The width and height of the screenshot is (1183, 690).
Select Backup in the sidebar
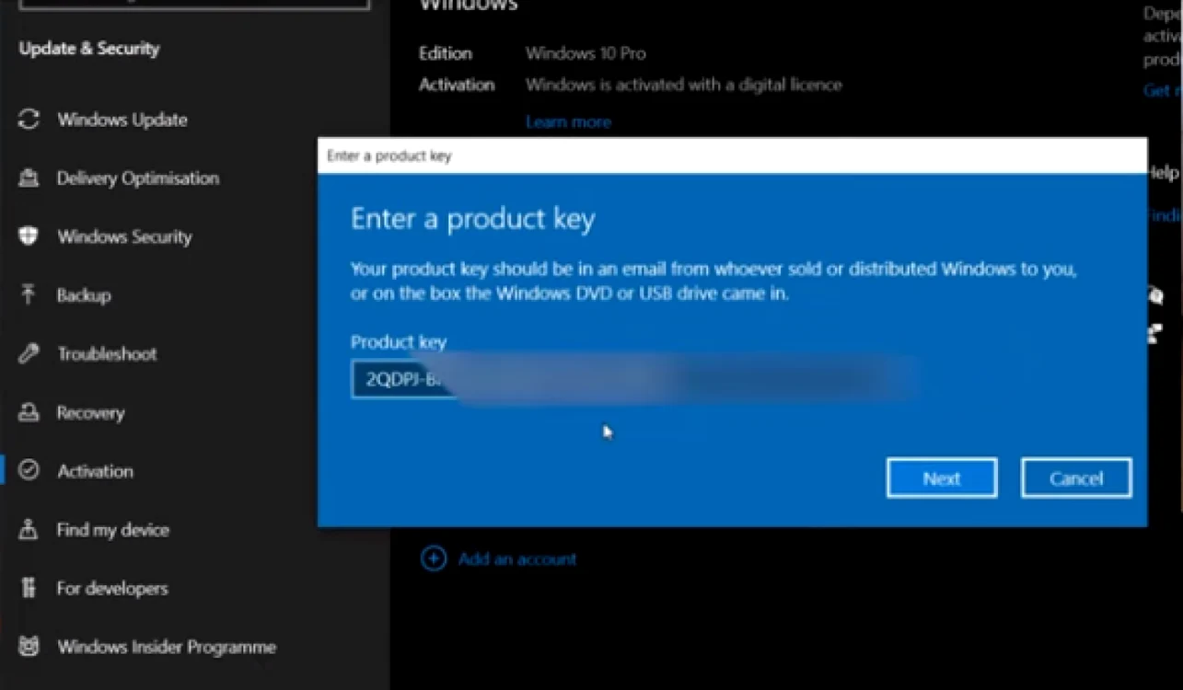click(x=84, y=295)
